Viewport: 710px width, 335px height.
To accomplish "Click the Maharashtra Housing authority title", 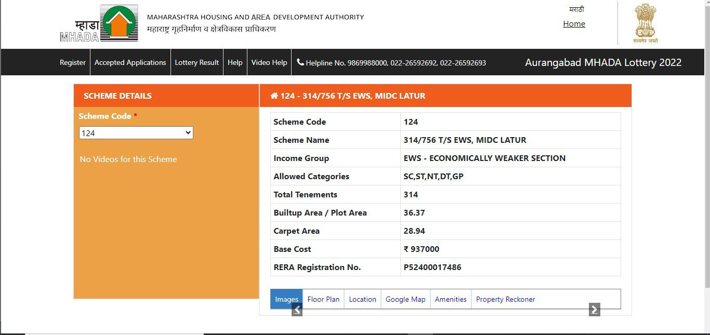I will [255, 17].
